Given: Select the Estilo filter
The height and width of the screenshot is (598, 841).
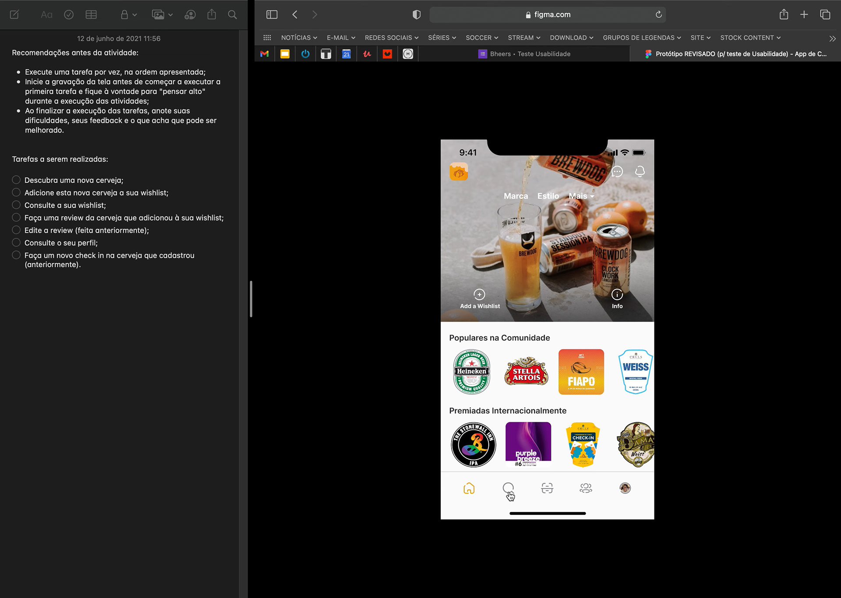Looking at the screenshot, I should [x=548, y=196].
